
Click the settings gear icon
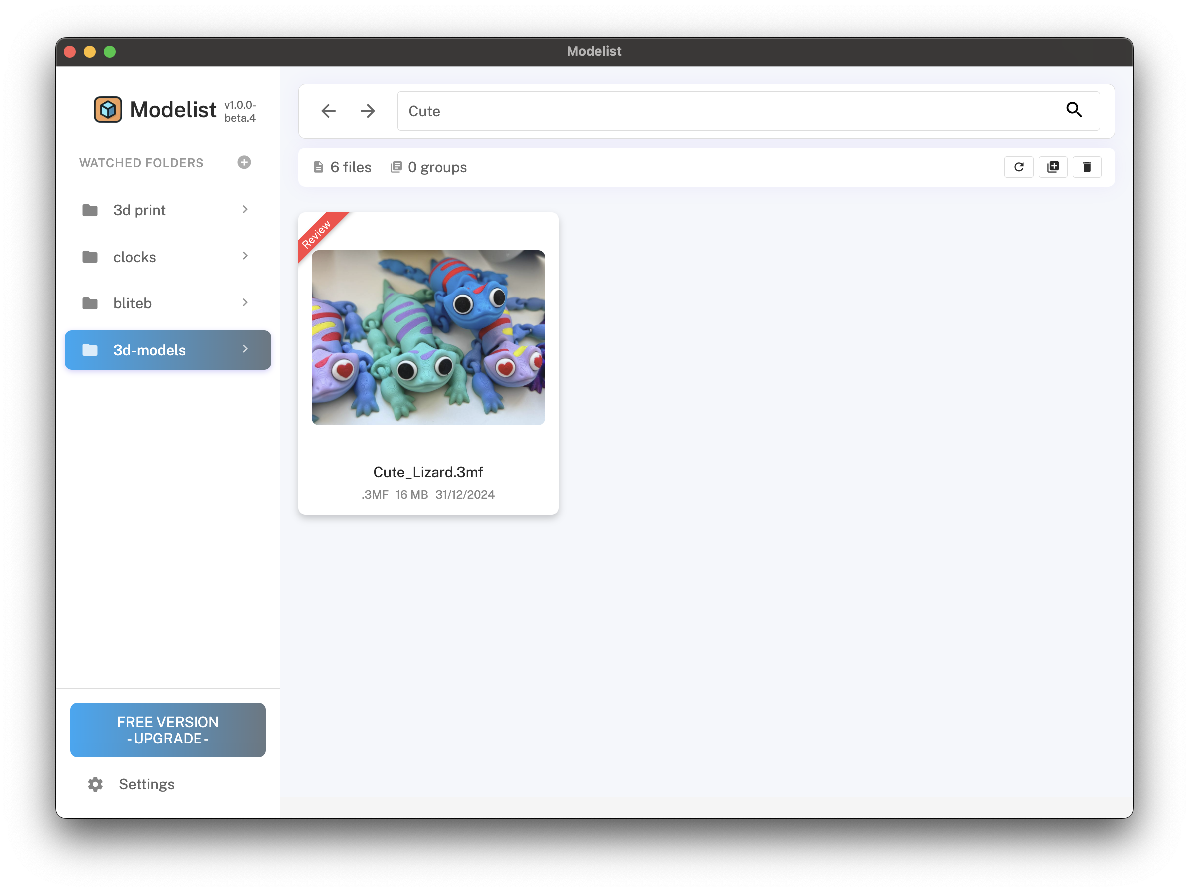point(94,784)
